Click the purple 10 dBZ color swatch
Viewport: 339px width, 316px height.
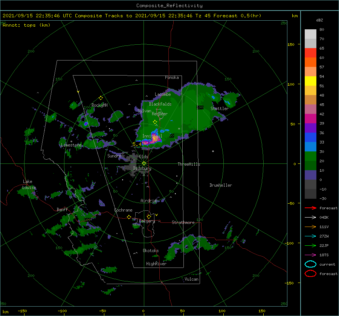(310, 175)
